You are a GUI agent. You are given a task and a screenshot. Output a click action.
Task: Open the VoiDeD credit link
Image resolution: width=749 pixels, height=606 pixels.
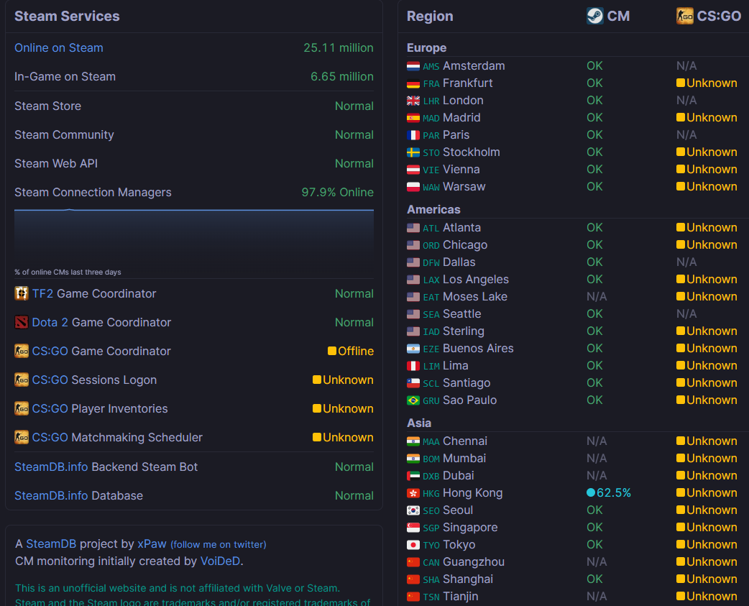pyautogui.click(x=220, y=561)
